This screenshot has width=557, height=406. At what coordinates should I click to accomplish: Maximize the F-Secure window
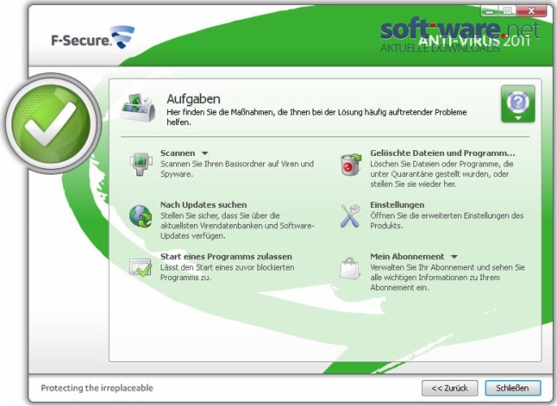coord(507,11)
